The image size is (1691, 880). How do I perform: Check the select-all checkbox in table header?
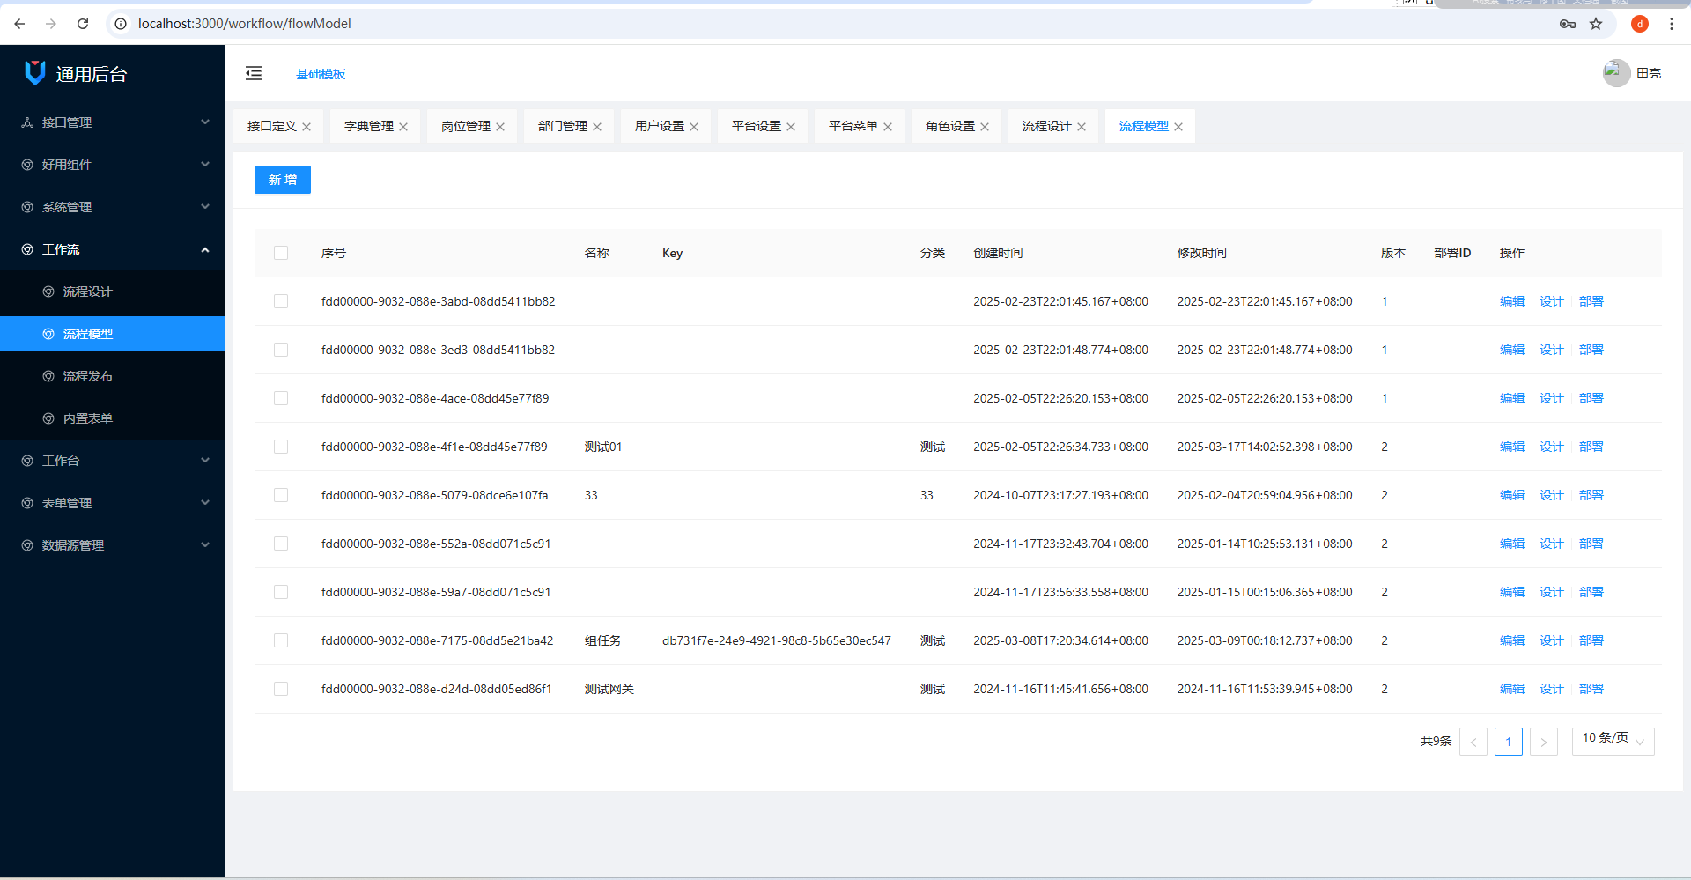coord(281,253)
